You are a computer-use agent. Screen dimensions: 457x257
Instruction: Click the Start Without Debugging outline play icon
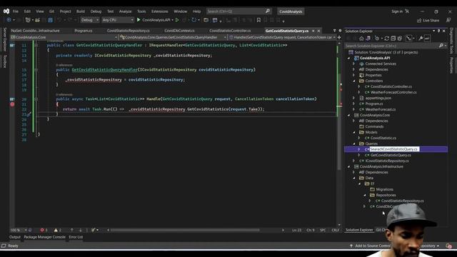pyautogui.click(x=177, y=20)
